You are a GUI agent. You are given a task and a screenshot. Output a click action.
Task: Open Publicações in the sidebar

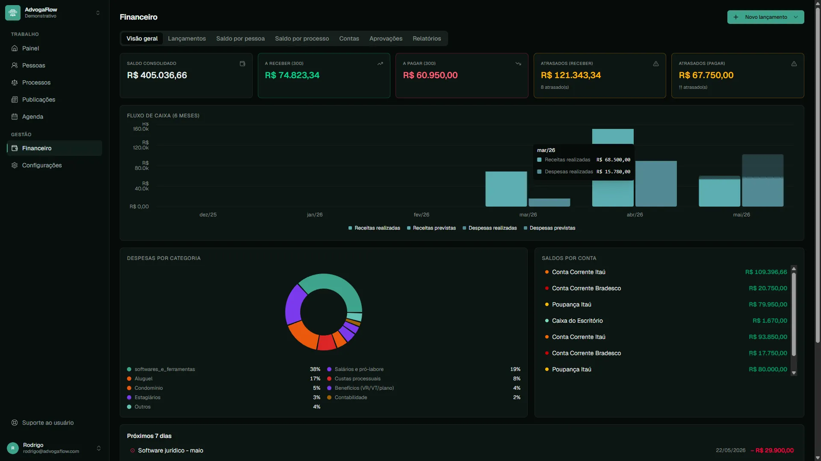coord(54,99)
